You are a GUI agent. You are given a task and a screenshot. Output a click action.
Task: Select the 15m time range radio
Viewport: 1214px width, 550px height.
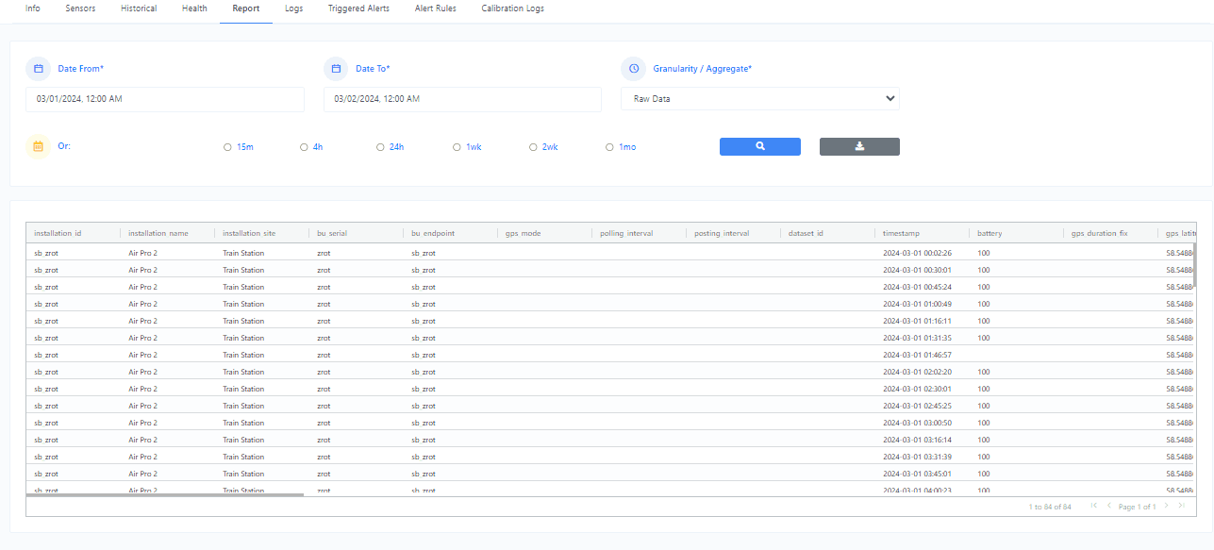pos(227,147)
